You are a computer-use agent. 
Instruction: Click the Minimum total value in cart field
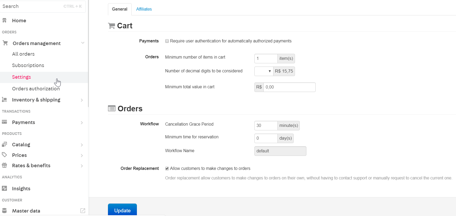[289, 87]
